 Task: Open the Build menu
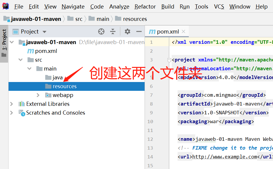[168, 6]
